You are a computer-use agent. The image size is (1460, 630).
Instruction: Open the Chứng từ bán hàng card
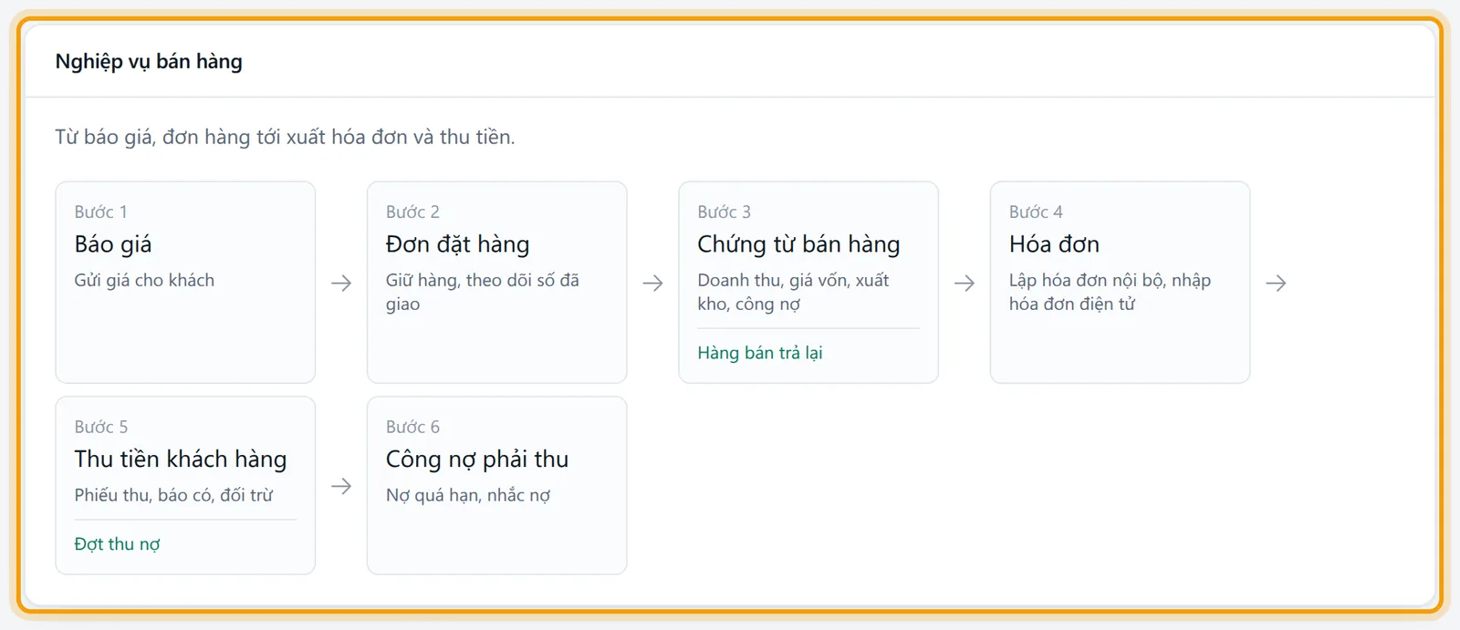pos(808,282)
